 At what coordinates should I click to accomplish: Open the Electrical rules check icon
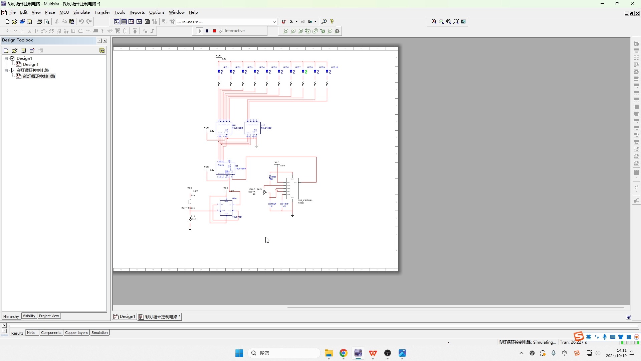pos(283,22)
